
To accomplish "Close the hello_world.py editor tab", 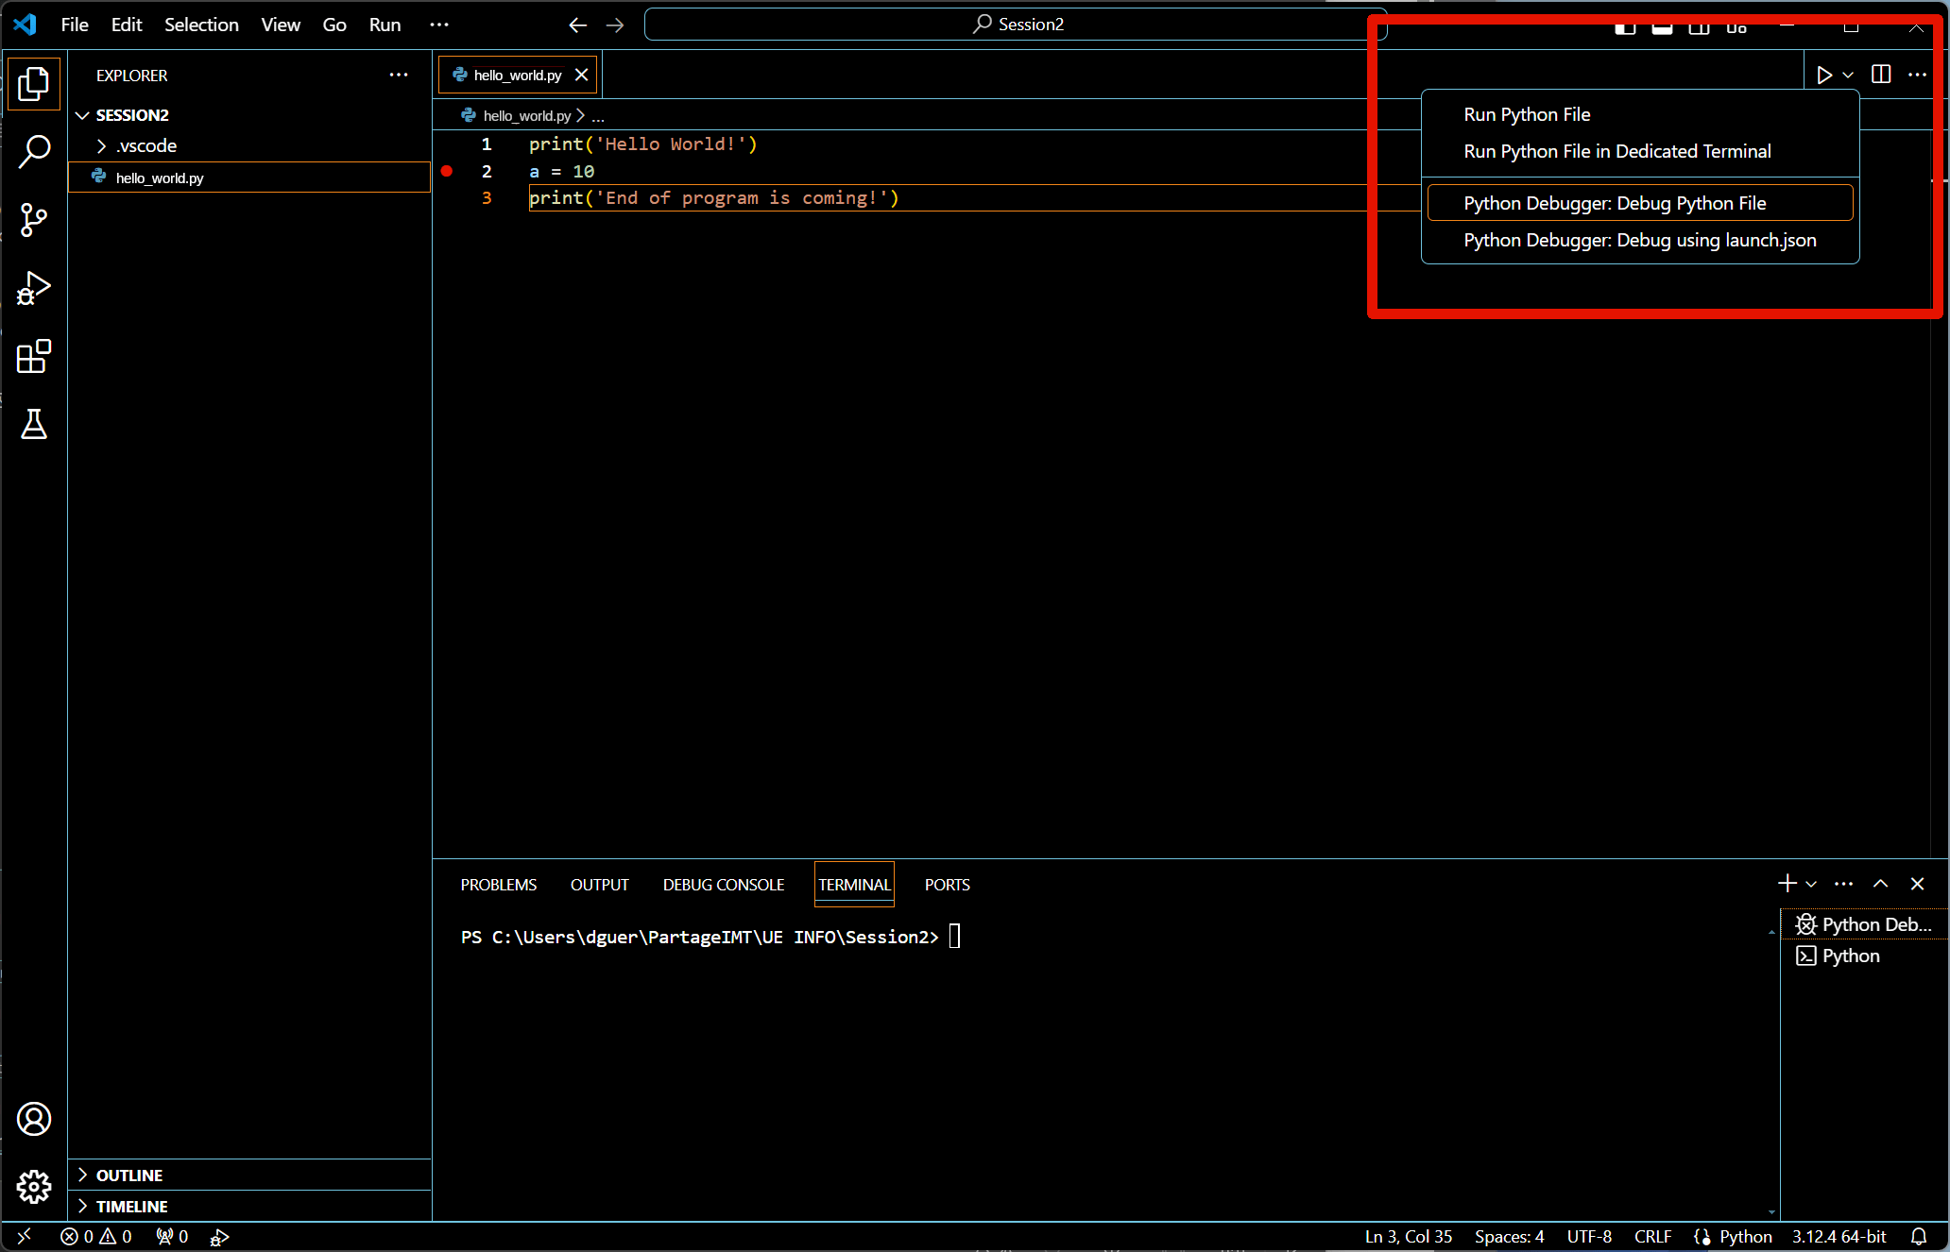I will [582, 75].
